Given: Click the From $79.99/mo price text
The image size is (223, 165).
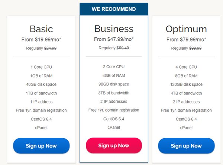Looking at the screenshot, I should point(186,39).
